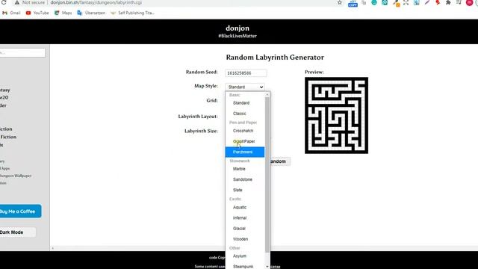Click the dropdown list scroll-down arrow
Viewport: 478px width, 269px height.
pos(267,267)
